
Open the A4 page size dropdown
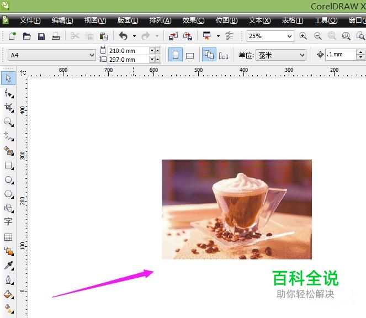pyautogui.click(x=92, y=55)
